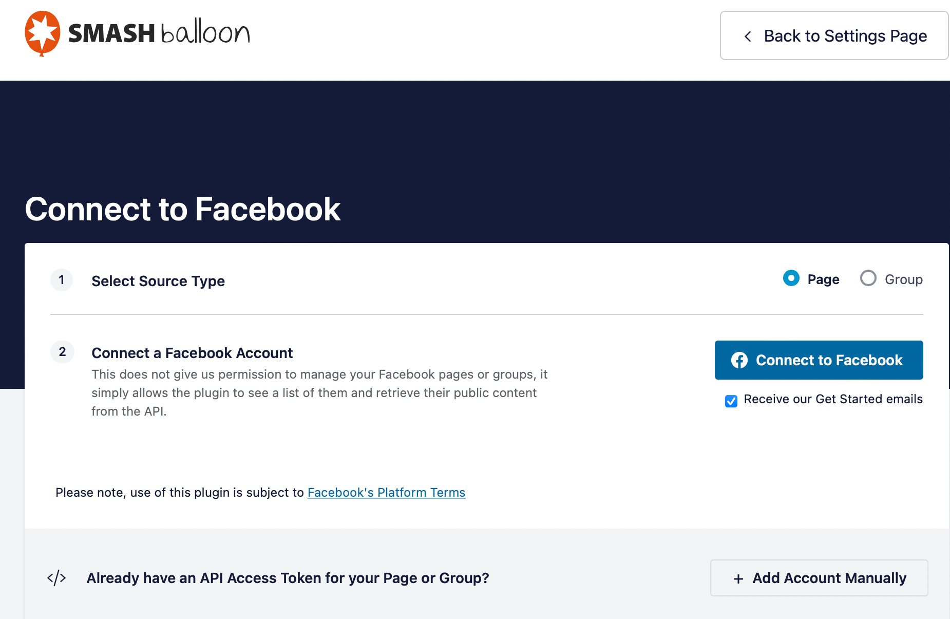Click the step 1 number badge
This screenshot has height=619, width=950.
tap(62, 280)
